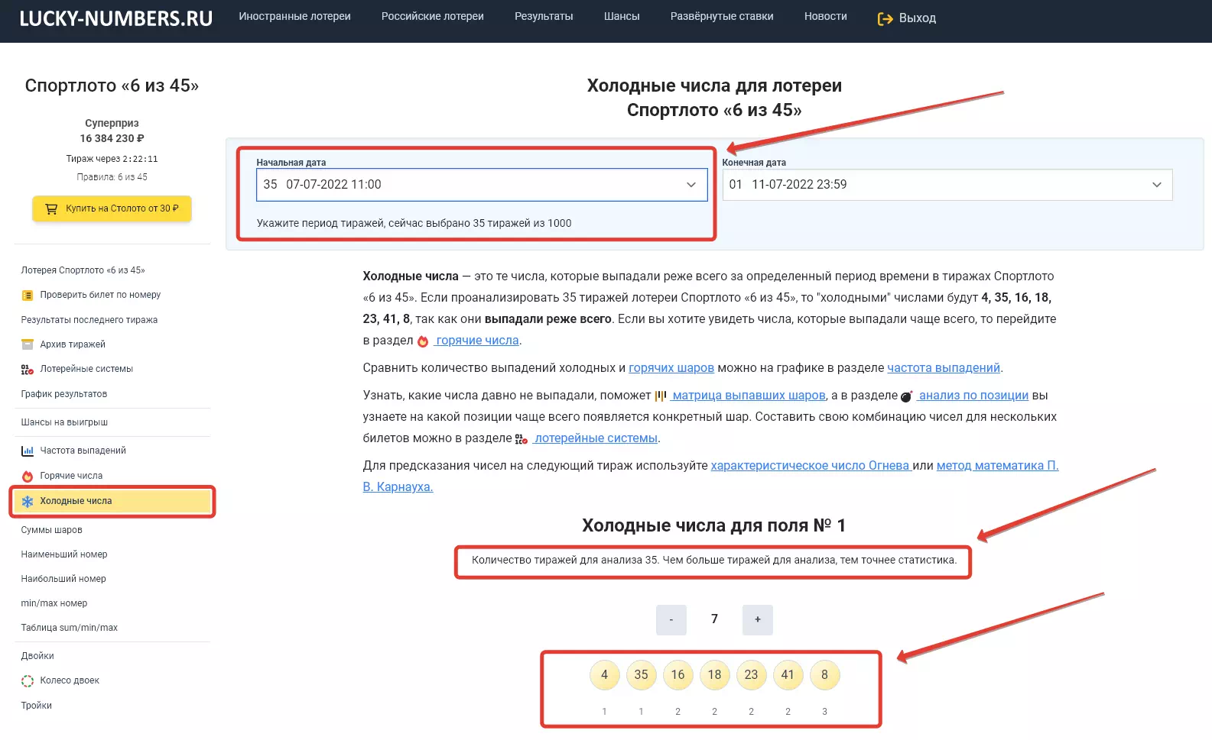
Task: Click cold number ball 41
Action: [x=788, y=675]
